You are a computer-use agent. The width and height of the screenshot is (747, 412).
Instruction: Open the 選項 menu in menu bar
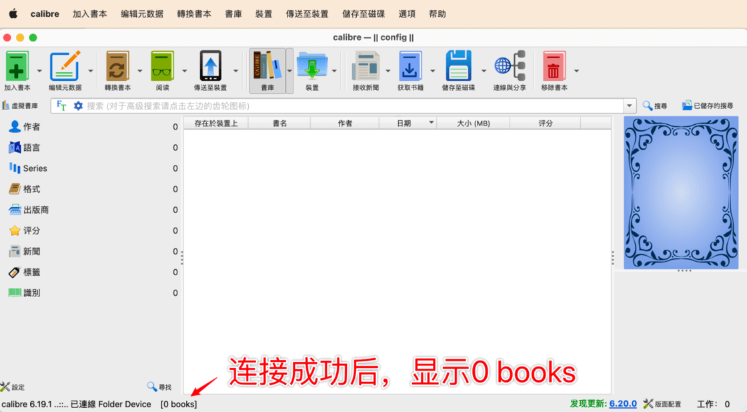point(407,14)
